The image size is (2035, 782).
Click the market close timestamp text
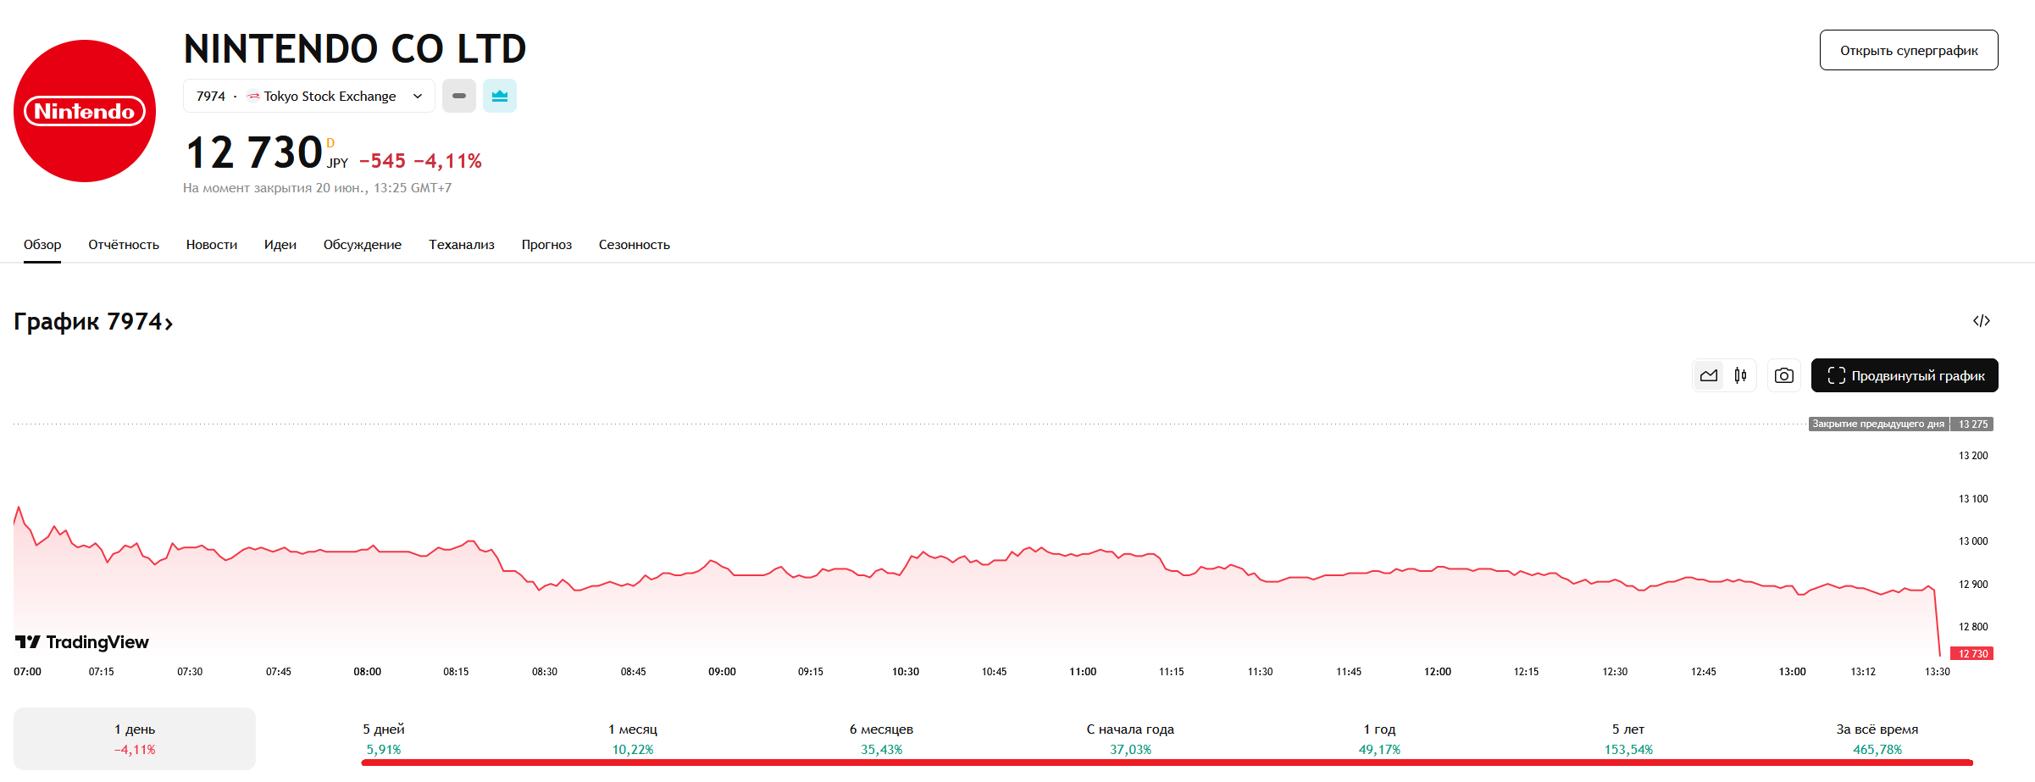[317, 188]
